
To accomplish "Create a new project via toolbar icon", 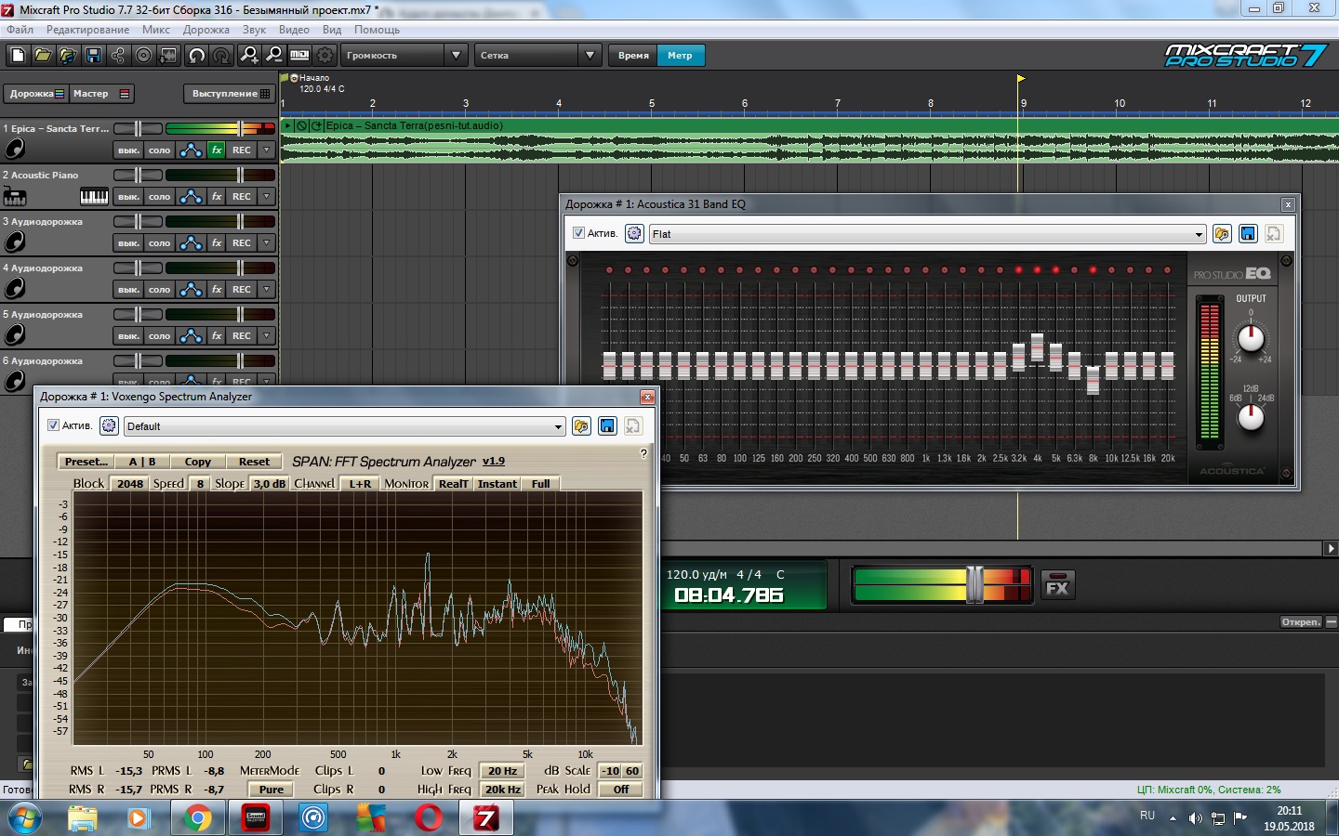I will 18,56.
